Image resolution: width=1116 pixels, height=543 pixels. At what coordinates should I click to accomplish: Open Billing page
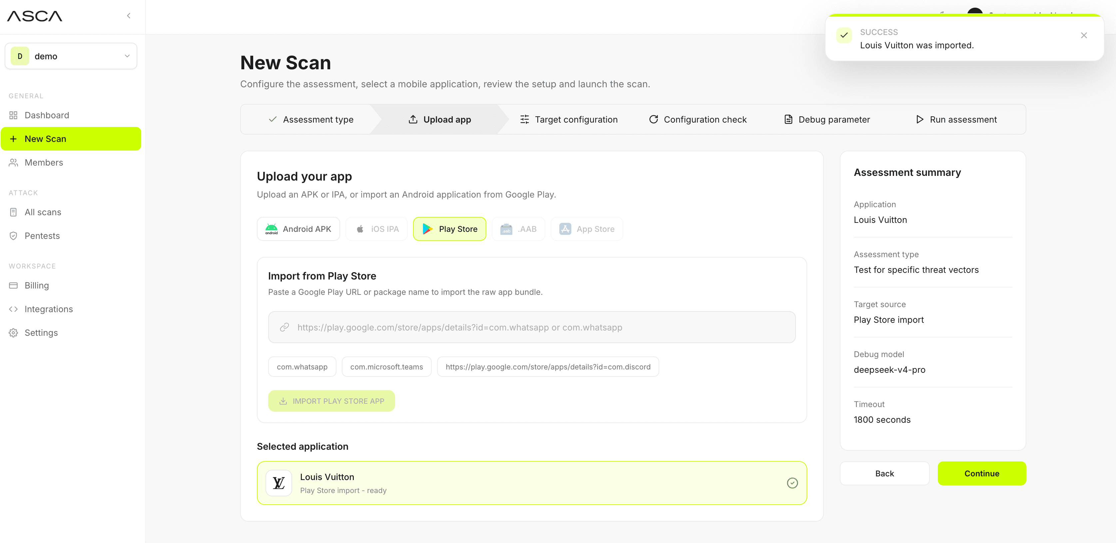[71, 285]
